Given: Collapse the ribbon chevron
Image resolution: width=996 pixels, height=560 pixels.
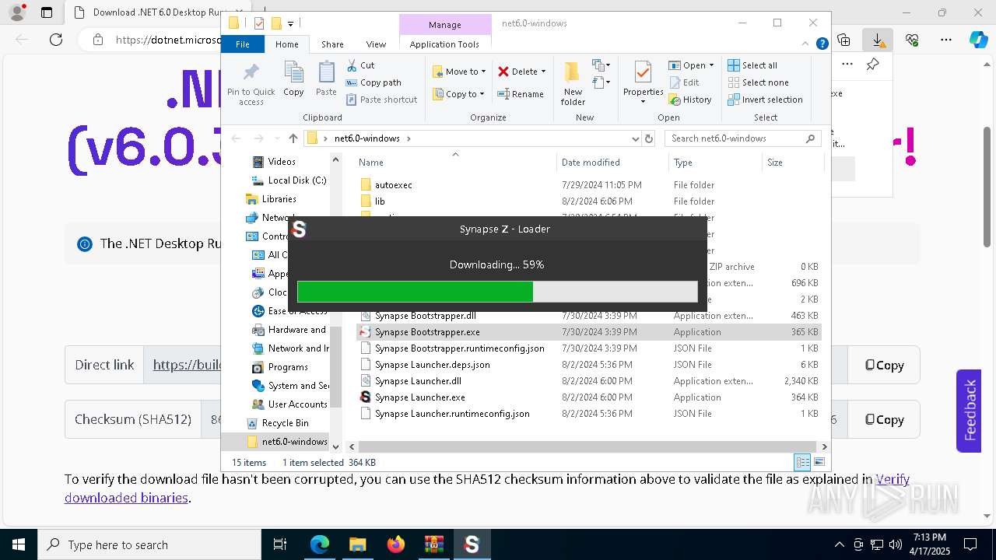Looking at the screenshot, I should click(x=807, y=44).
